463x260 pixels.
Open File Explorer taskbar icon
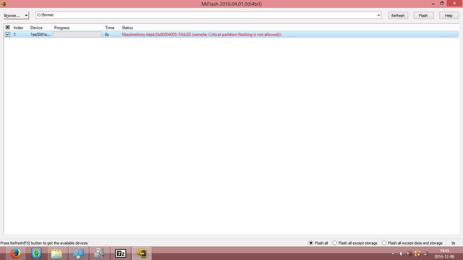point(57,253)
